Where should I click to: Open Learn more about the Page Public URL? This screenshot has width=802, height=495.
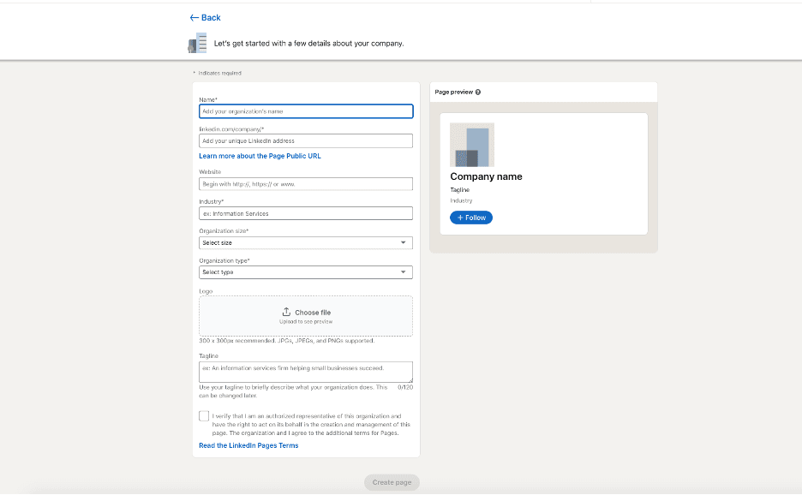pyautogui.click(x=260, y=156)
